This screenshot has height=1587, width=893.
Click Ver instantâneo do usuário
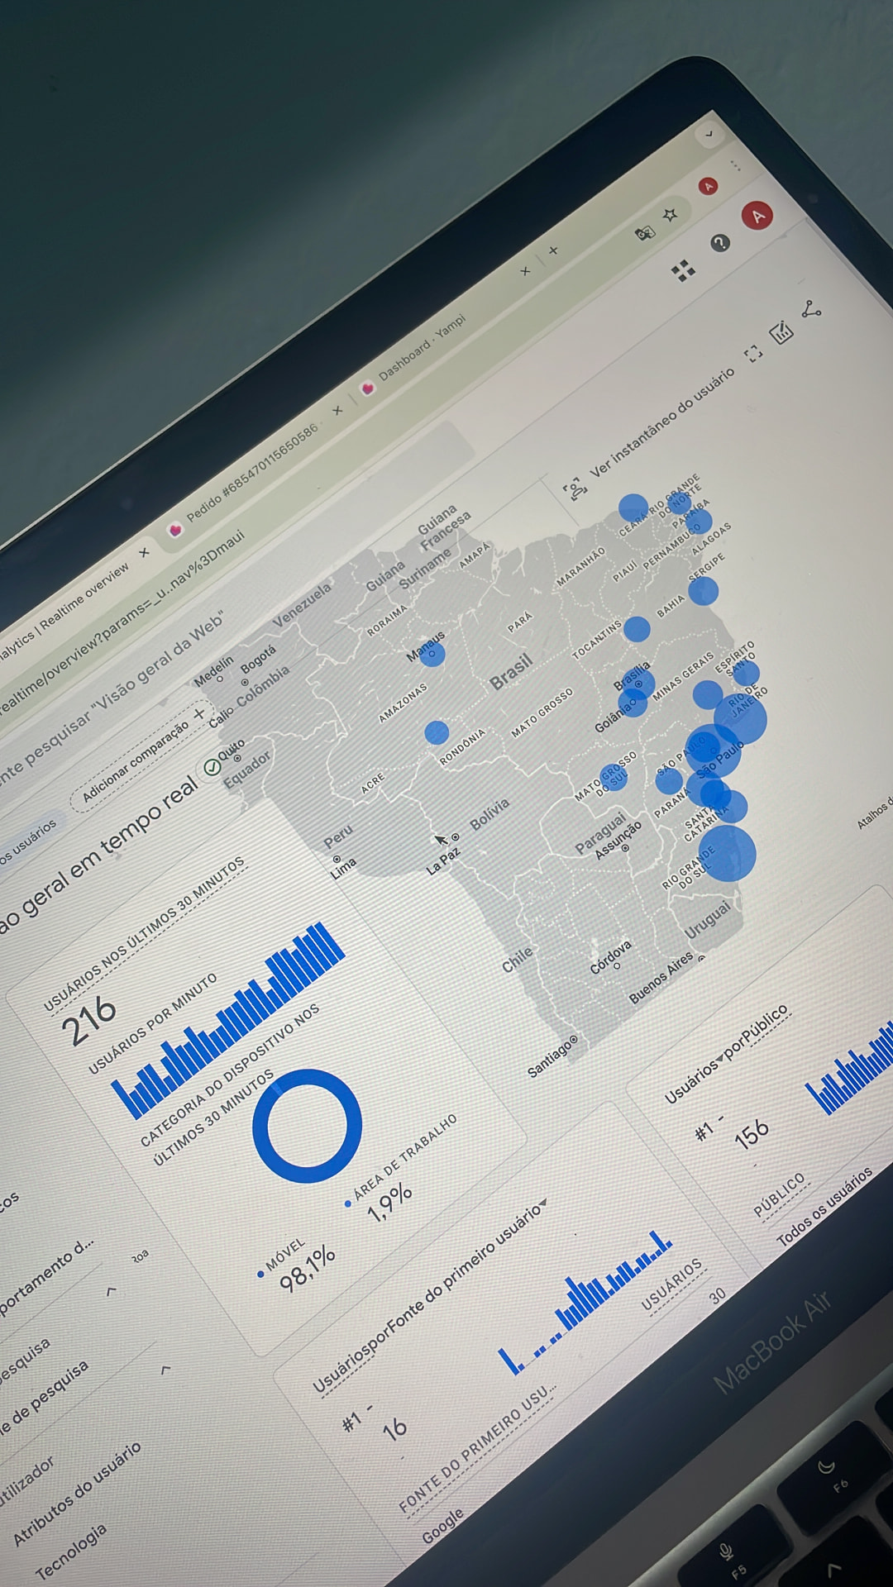661,423
